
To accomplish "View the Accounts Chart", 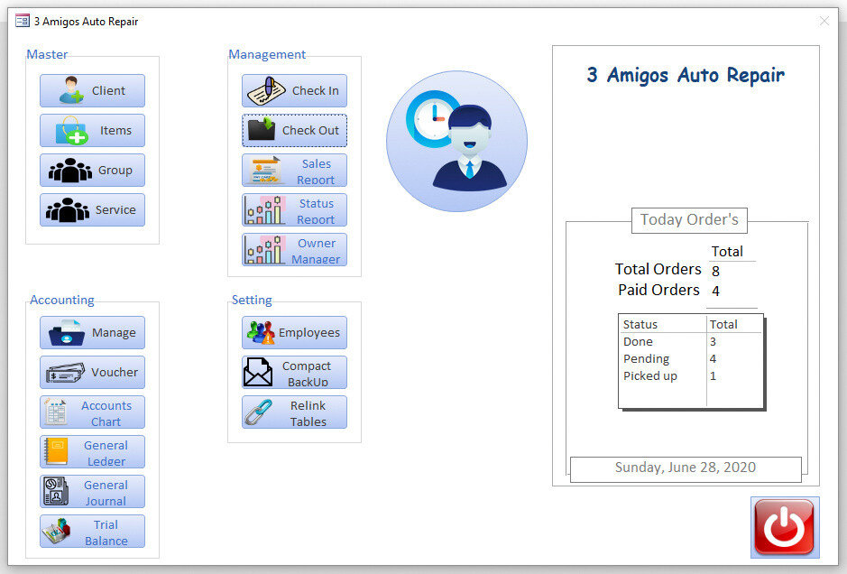I will pos(91,412).
